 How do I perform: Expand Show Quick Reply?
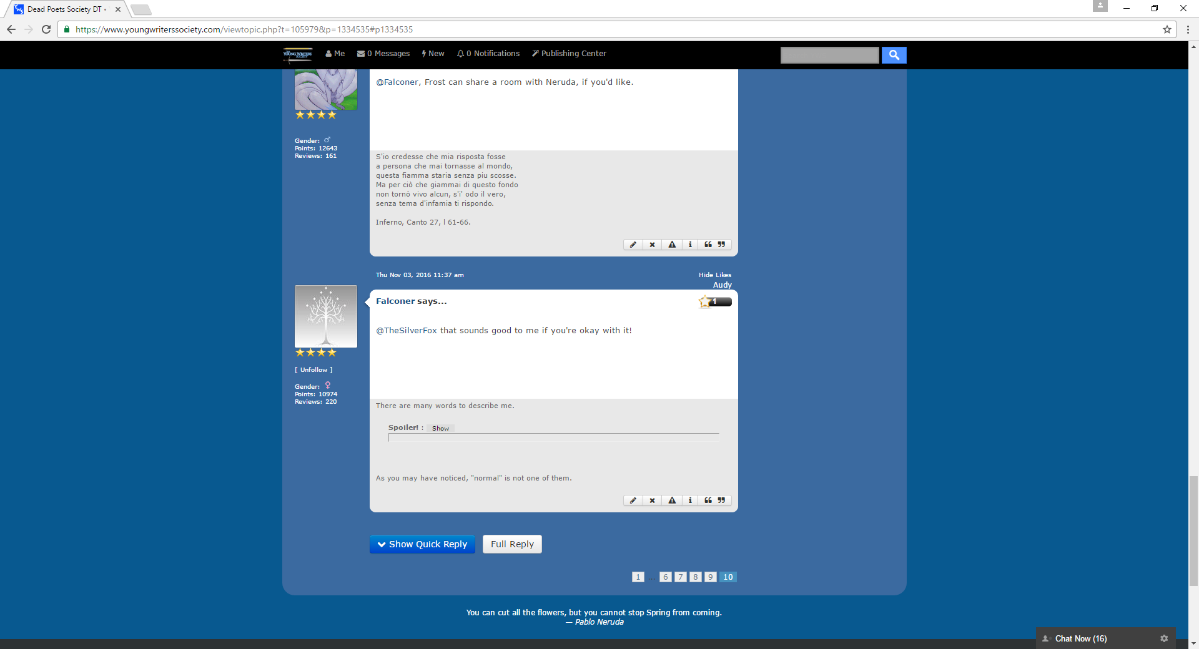[x=422, y=544]
